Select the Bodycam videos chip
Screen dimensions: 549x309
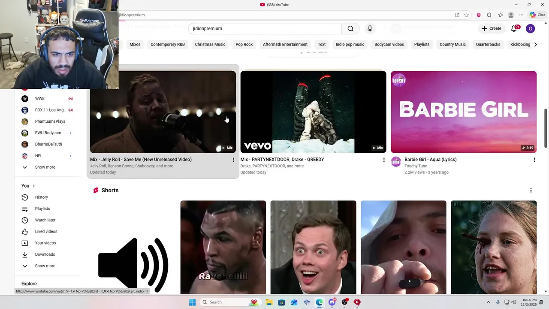coord(389,44)
